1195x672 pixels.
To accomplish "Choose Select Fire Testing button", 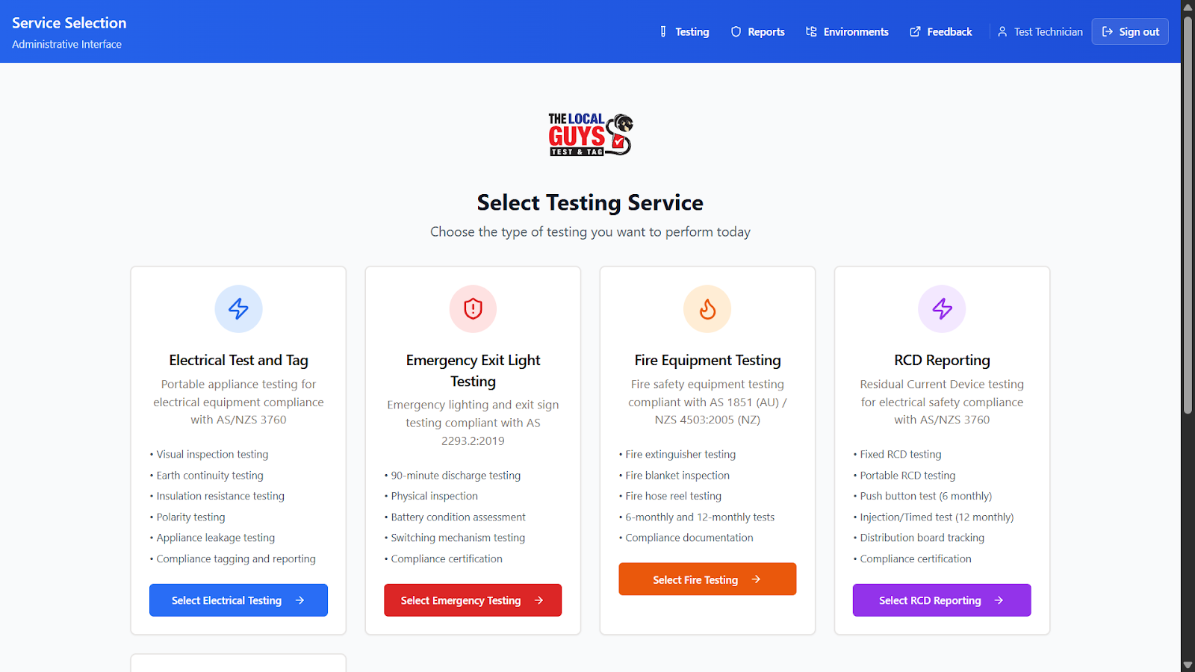I will [x=707, y=579].
